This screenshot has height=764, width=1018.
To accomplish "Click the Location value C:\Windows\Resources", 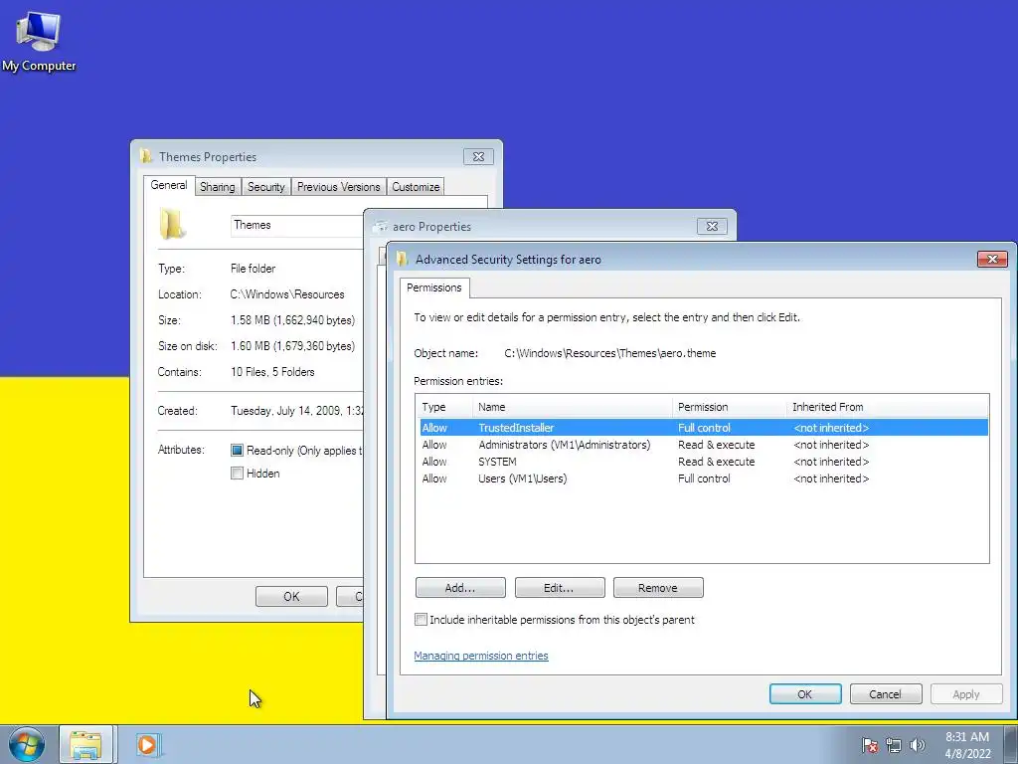I will [287, 293].
